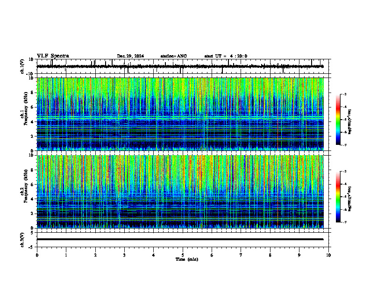The width and height of the screenshot is (370, 286).
Task: Click the "4" kHz tick of ch.1 spectrogram
Action: (x=33, y=122)
